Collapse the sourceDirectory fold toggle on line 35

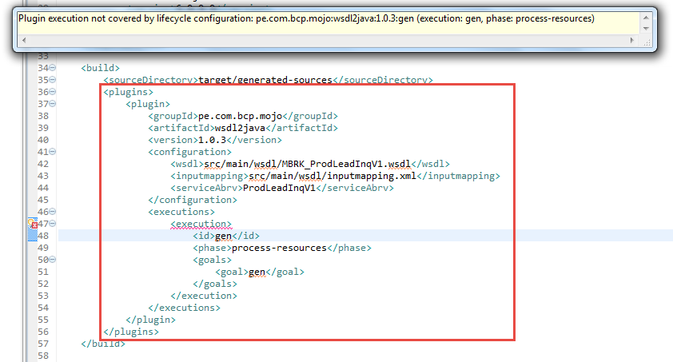[53, 80]
